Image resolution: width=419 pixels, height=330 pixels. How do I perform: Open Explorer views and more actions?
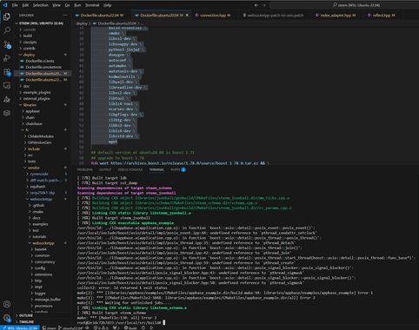pyautogui.click(x=65, y=15)
